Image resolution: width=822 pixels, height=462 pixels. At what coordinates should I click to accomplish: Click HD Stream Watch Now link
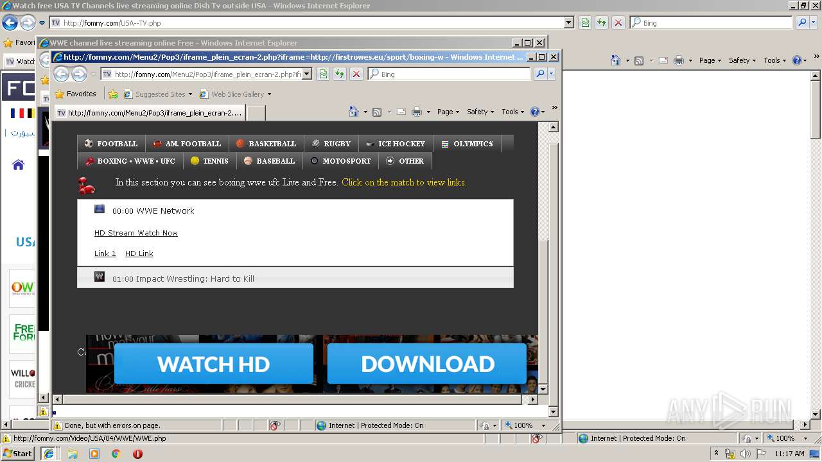tap(136, 233)
